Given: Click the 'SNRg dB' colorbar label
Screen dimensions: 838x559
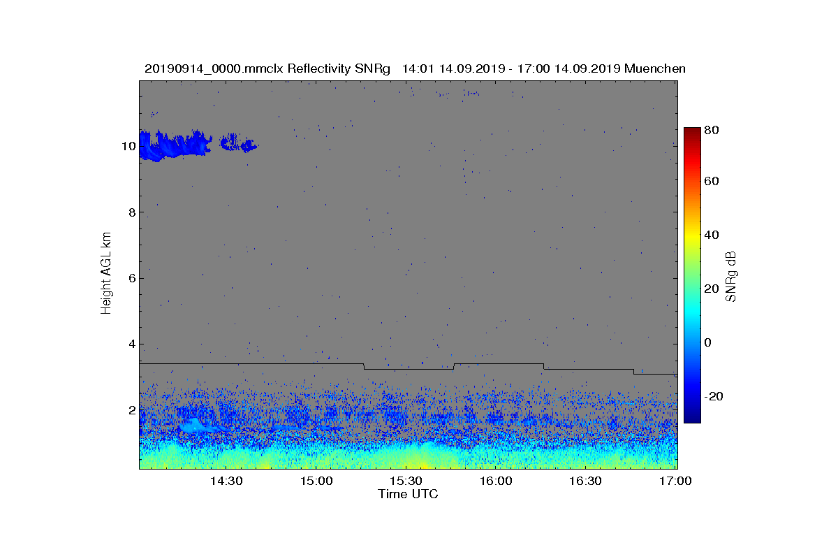Looking at the screenshot, I should point(731,276).
